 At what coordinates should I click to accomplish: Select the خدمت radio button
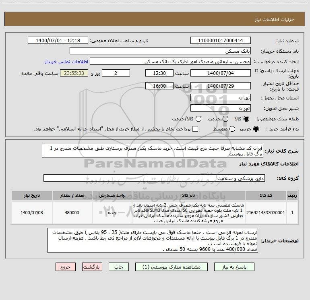pyautogui.click(x=225, y=119)
